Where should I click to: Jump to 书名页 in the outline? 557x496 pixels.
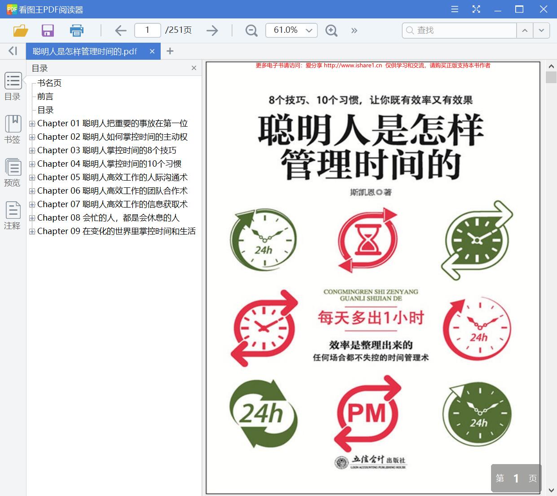point(49,83)
